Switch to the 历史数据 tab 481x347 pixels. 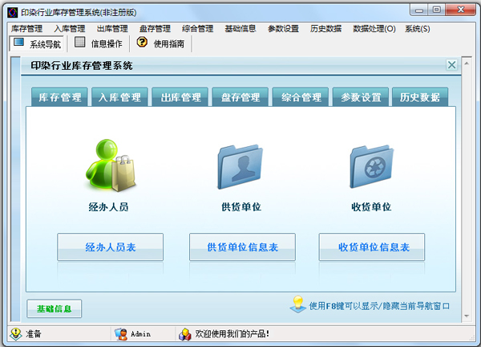click(419, 98)
